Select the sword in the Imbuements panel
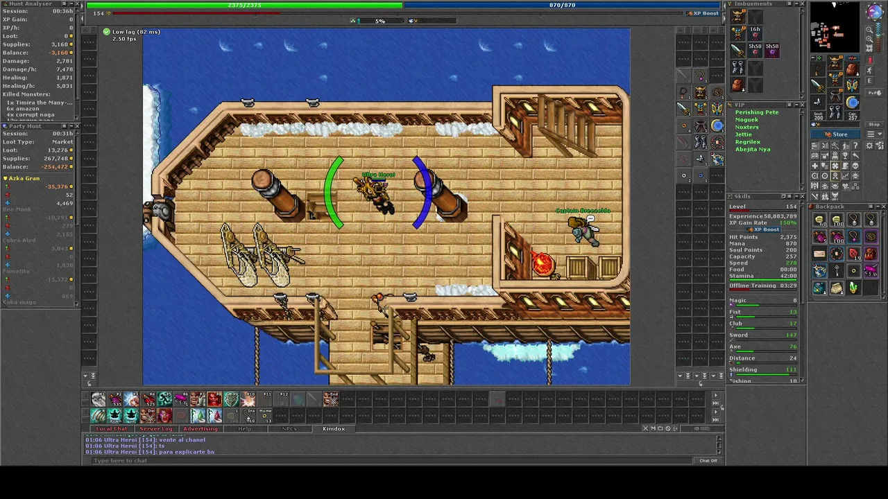This screenshot has height=499, width=888. 737,49
